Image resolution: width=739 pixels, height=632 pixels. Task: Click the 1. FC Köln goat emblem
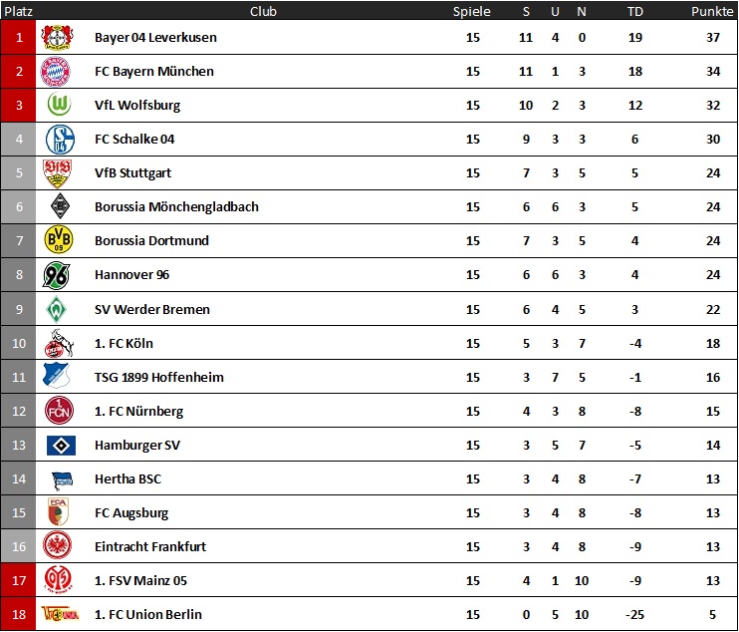59,343
